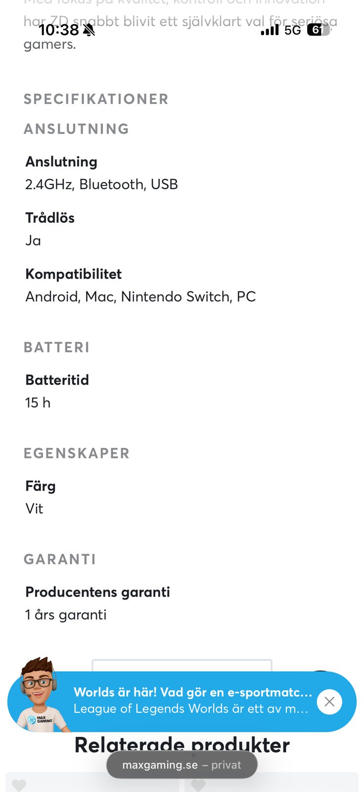Tap the silent mode bell icon

pyautogui.click(x=89, y=30)
